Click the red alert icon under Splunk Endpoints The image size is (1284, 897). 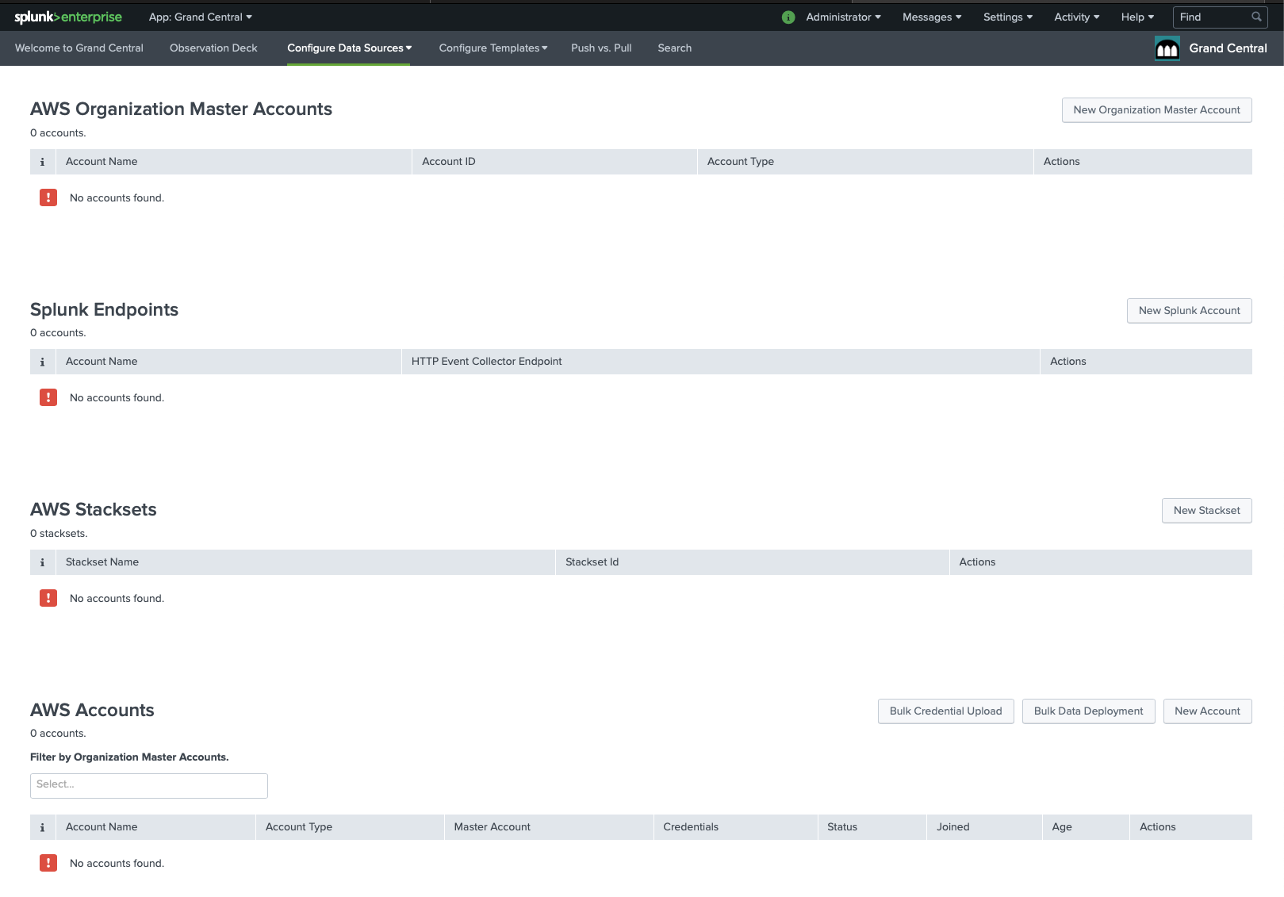coord(48,397)
